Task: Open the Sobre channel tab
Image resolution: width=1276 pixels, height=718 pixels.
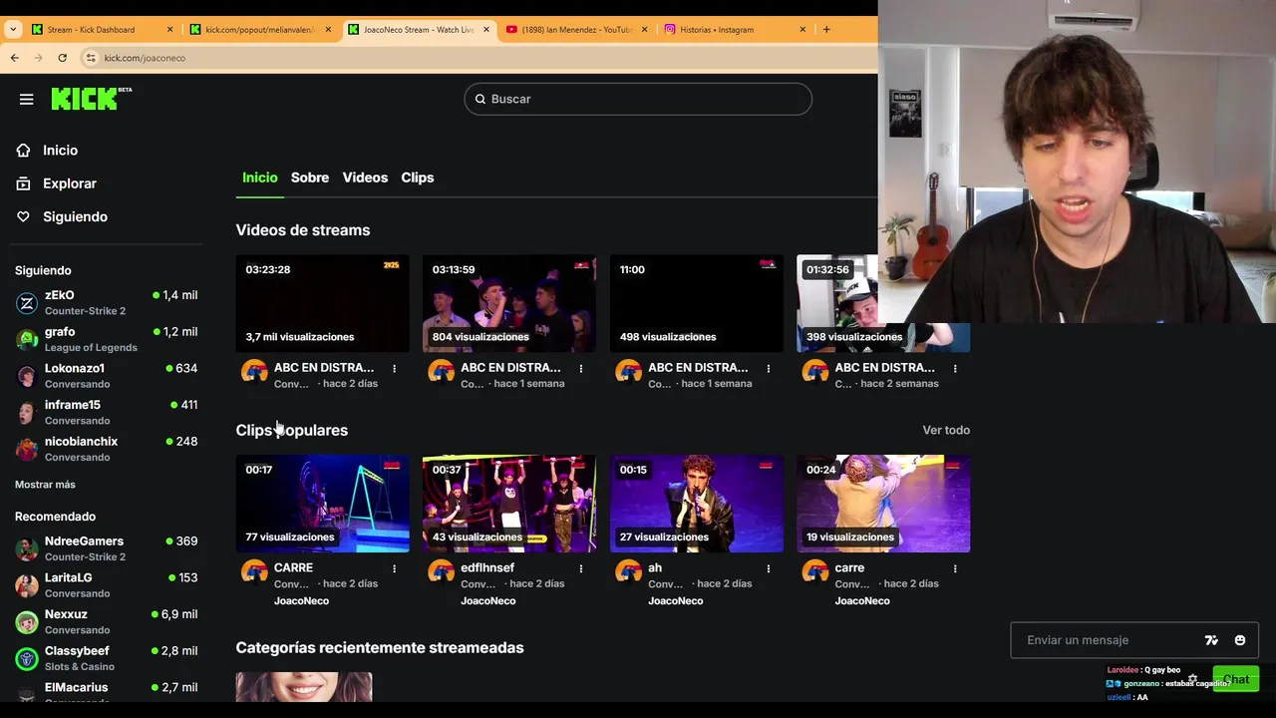Action: (x=310, y=178)
